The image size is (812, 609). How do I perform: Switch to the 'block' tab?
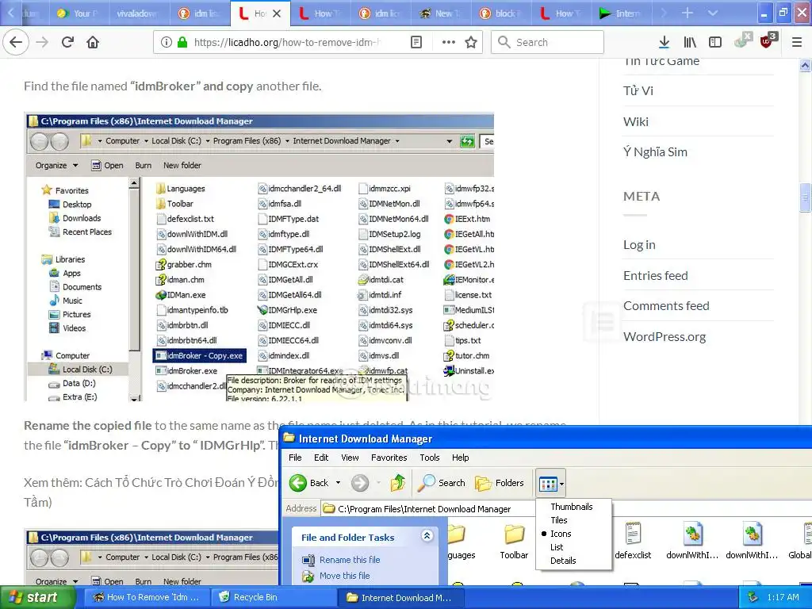(x=501, y=13)
